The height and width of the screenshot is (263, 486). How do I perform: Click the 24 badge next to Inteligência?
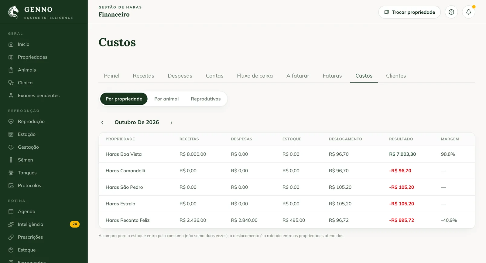pyautogui.click(x=75, y=224)
